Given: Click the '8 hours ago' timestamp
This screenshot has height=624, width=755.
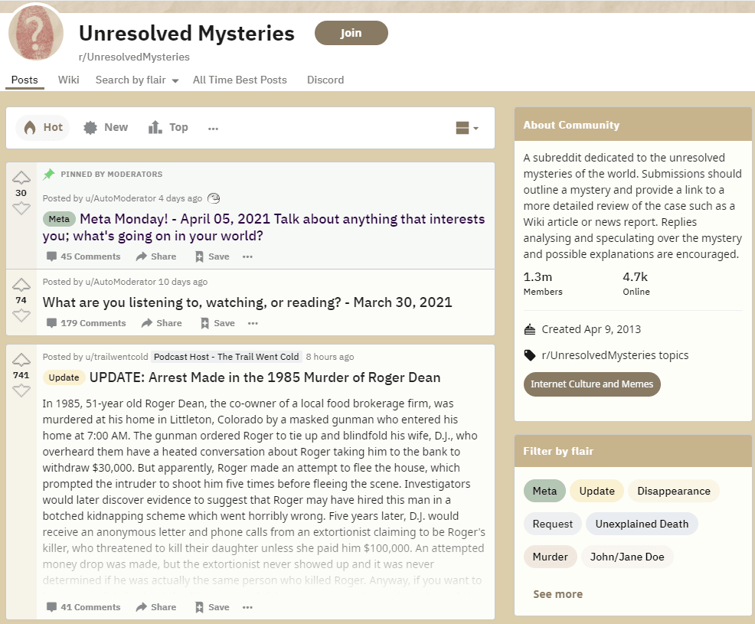Looking at the screenshot, I should (330, 357).
